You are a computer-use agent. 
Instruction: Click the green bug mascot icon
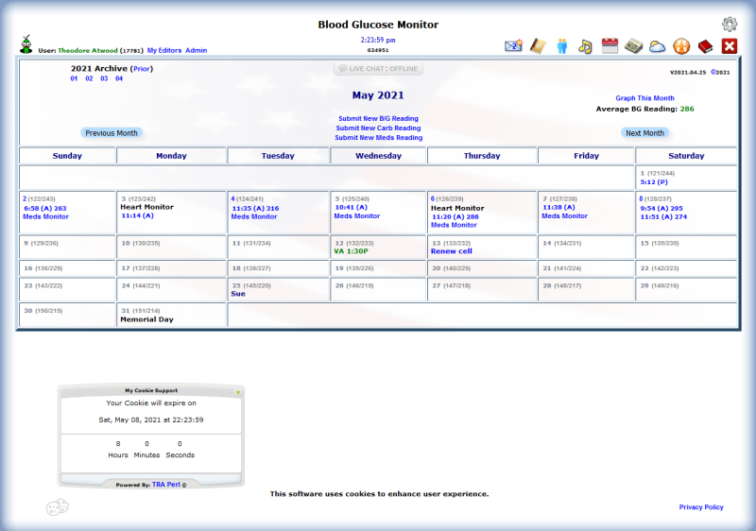(26, 44)
